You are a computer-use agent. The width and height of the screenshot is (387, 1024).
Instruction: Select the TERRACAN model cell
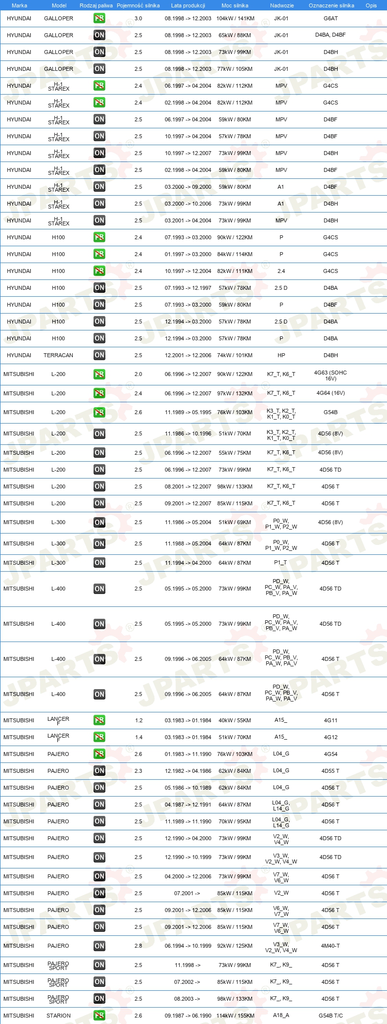coord(58,355)
